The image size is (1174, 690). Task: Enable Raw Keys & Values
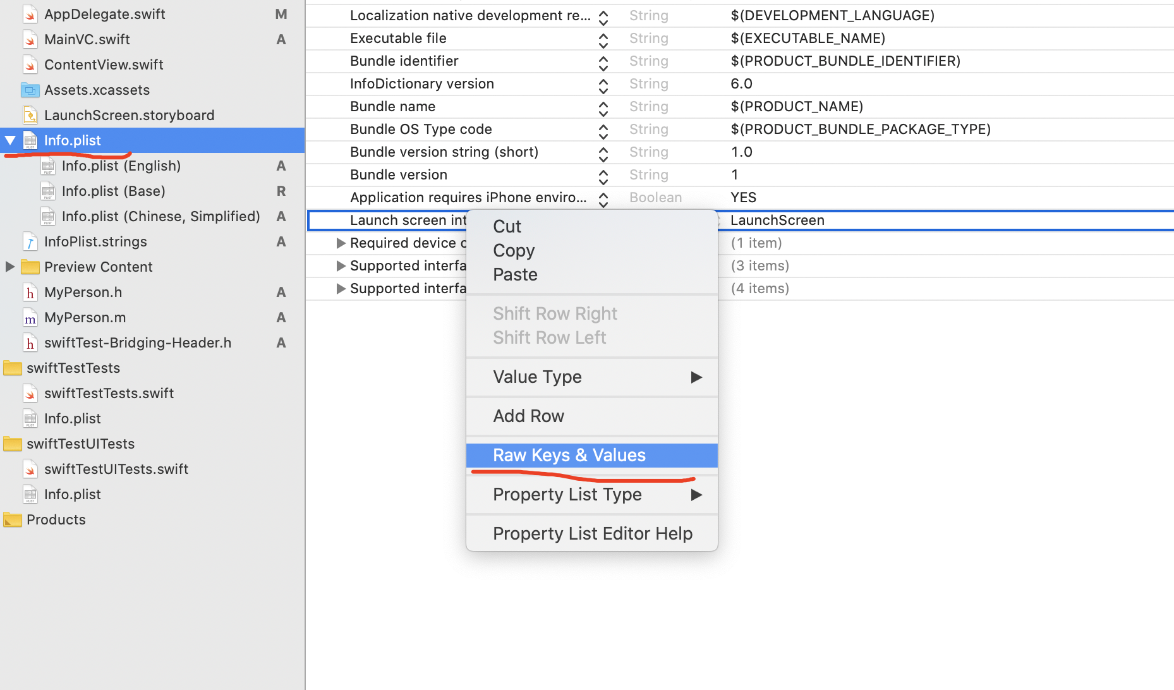pos(568,455)
